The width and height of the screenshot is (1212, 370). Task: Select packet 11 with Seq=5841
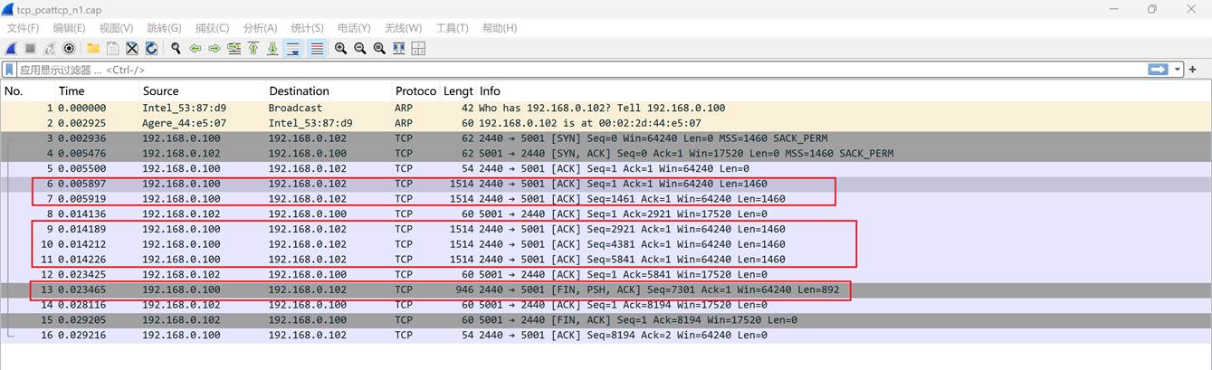pyautogui.click(x=605, y=259)
